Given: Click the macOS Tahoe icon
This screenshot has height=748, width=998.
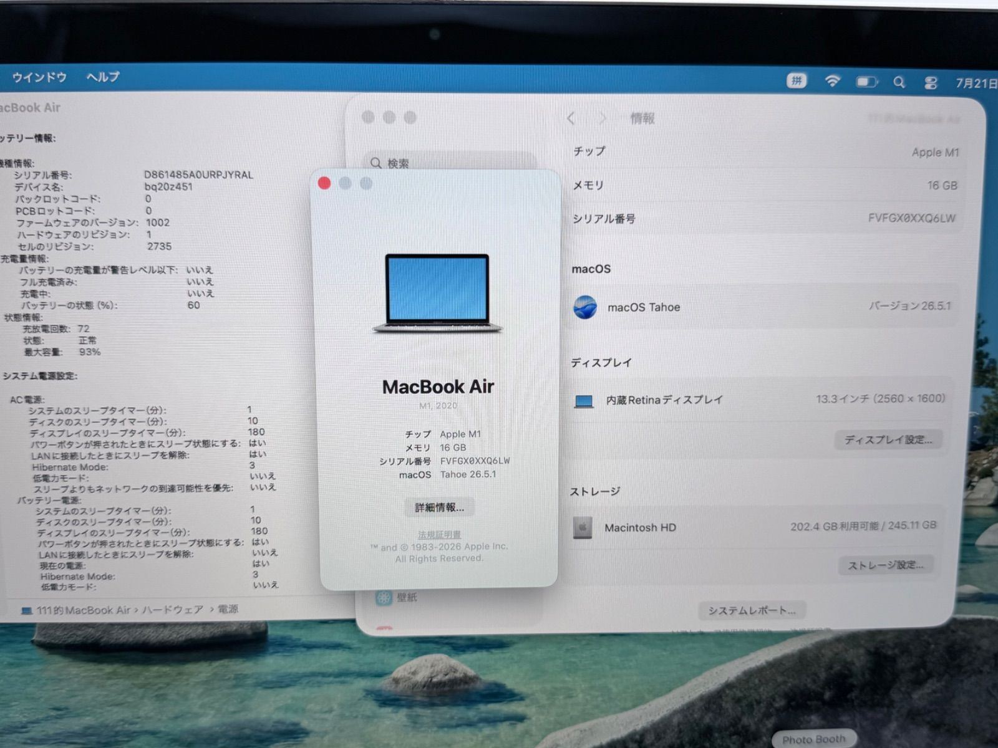Looking at the screenshot, I should tap(585, 307).
